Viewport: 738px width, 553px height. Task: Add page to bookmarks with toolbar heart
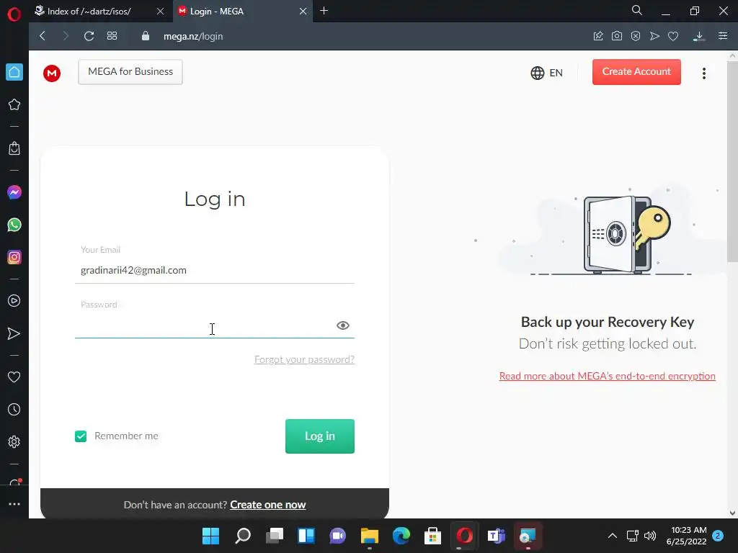pyautogui.click(x=673, y=36)
